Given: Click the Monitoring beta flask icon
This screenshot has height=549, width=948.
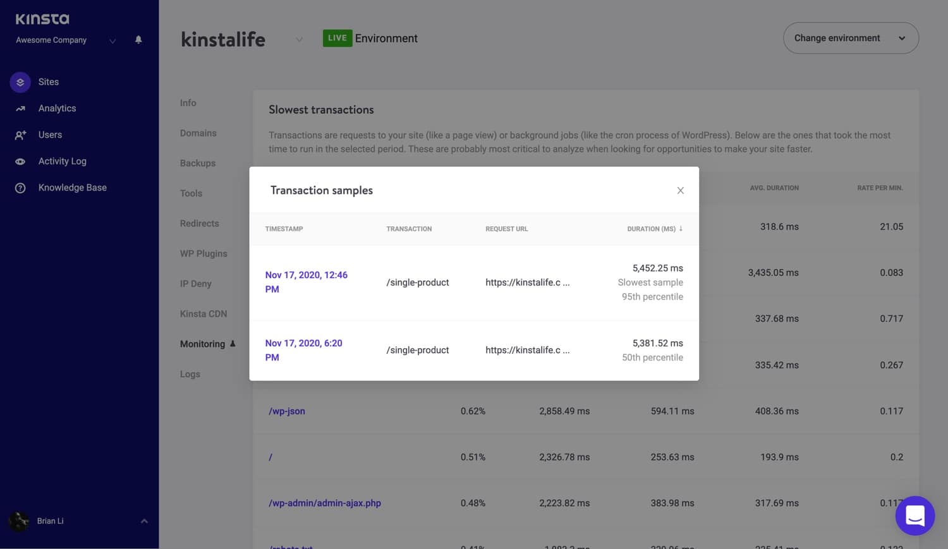Looking at the screenshot, I should click(x=233, y=344).
